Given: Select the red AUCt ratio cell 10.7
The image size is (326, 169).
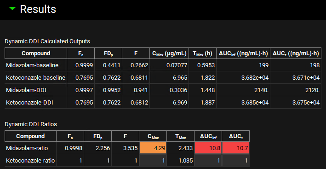Looking at the screenshot, I should click(x=235, y=148).
